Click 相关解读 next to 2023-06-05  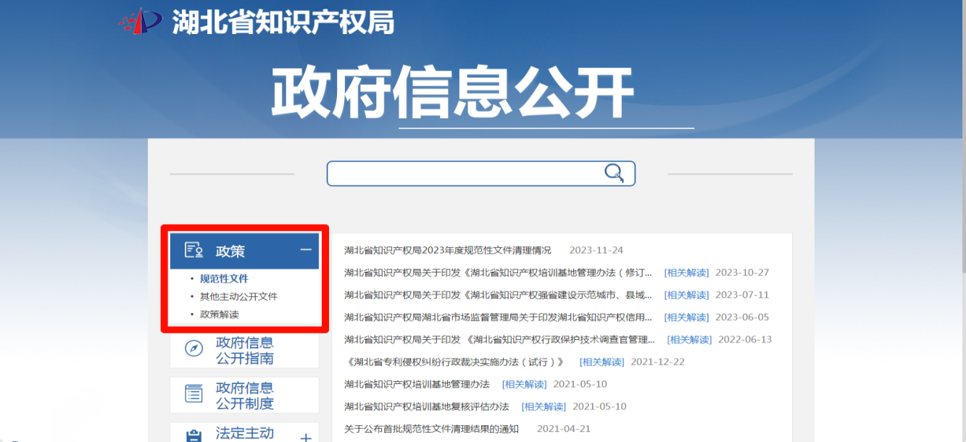(686, 317)
